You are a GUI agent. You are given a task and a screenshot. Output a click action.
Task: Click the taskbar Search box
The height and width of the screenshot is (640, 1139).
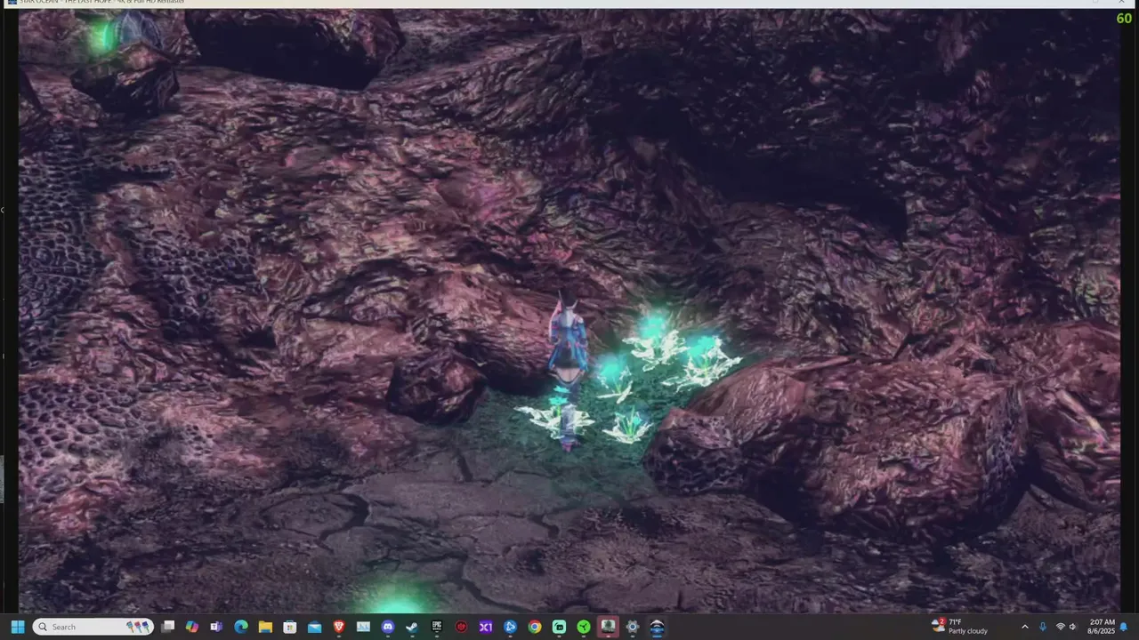[93, 627]
